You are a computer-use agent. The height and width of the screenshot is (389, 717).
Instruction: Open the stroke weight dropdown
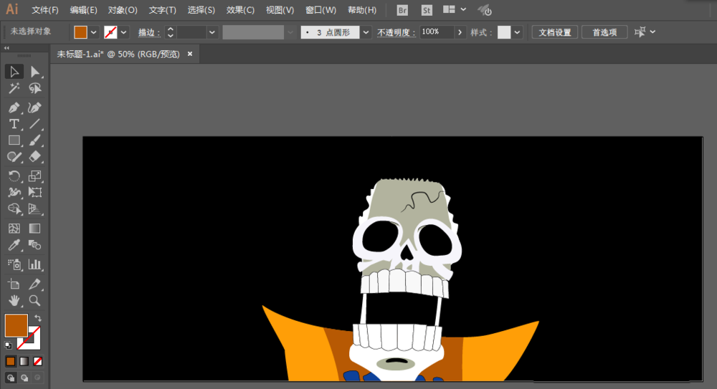[212, 32]
